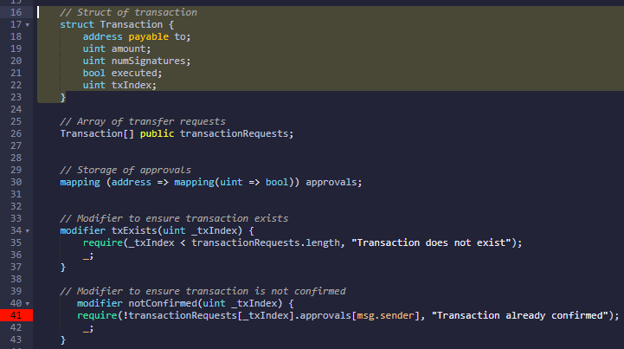Select line number 26 in the gutter
624x349 pixels.
tap(16, 133)
